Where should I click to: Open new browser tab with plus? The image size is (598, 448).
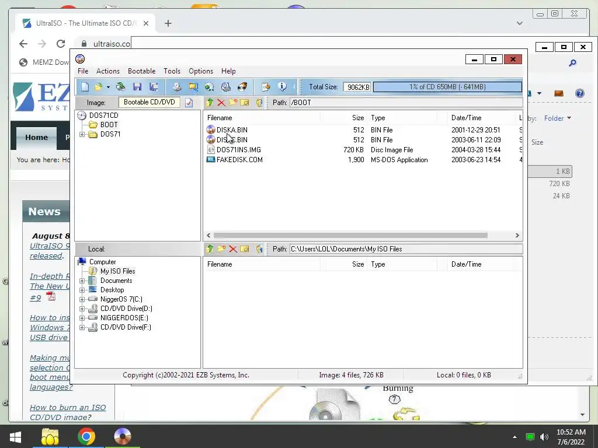(168, 23)
